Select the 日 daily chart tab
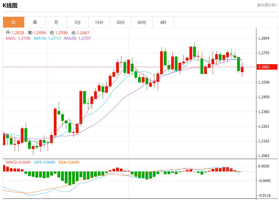Screen dimensions: 279x200 pyautogui.click(x=13, y=22)
